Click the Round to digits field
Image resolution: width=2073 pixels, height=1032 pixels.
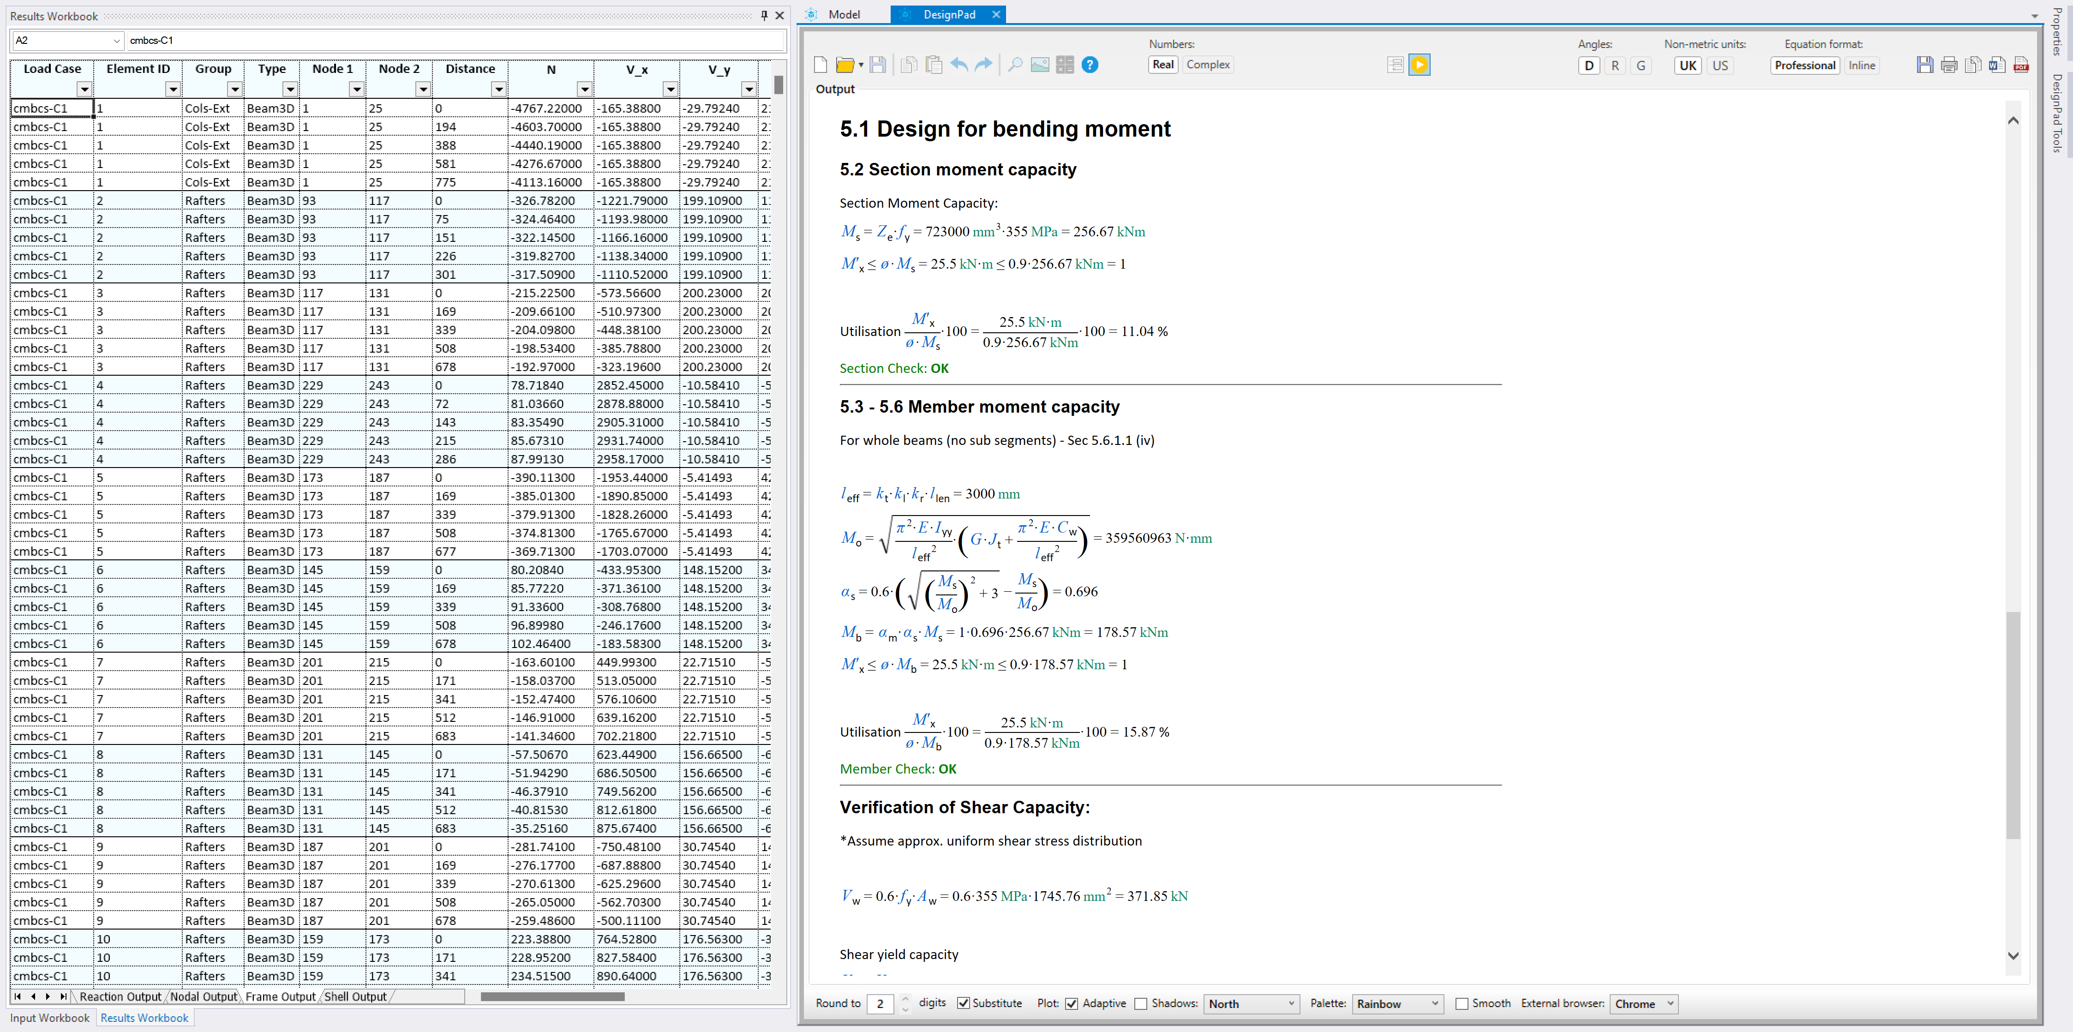click(881, 1003)
